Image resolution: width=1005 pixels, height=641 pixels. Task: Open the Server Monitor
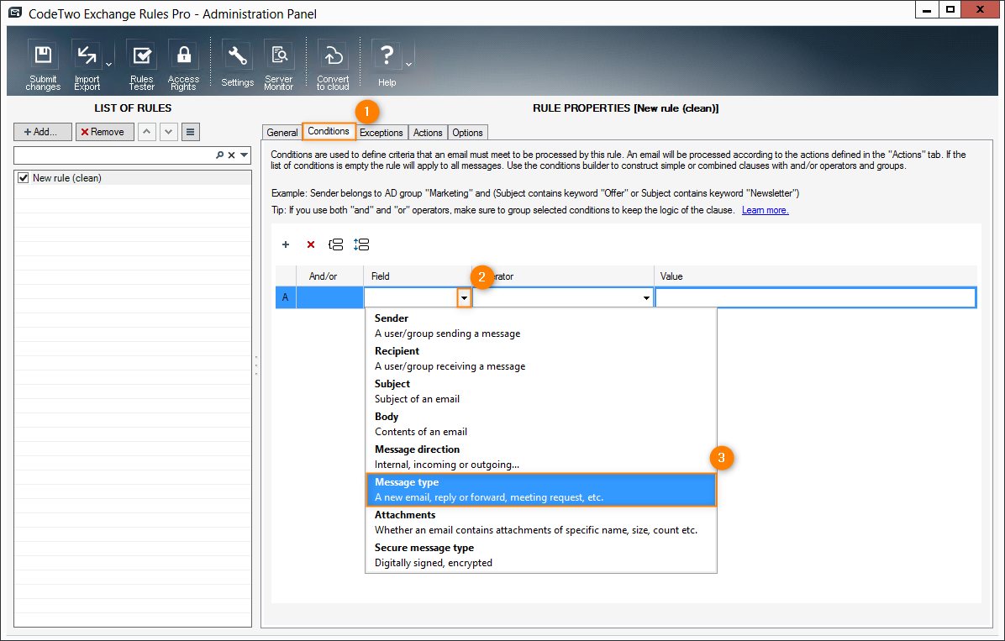[x=279, y=66]
